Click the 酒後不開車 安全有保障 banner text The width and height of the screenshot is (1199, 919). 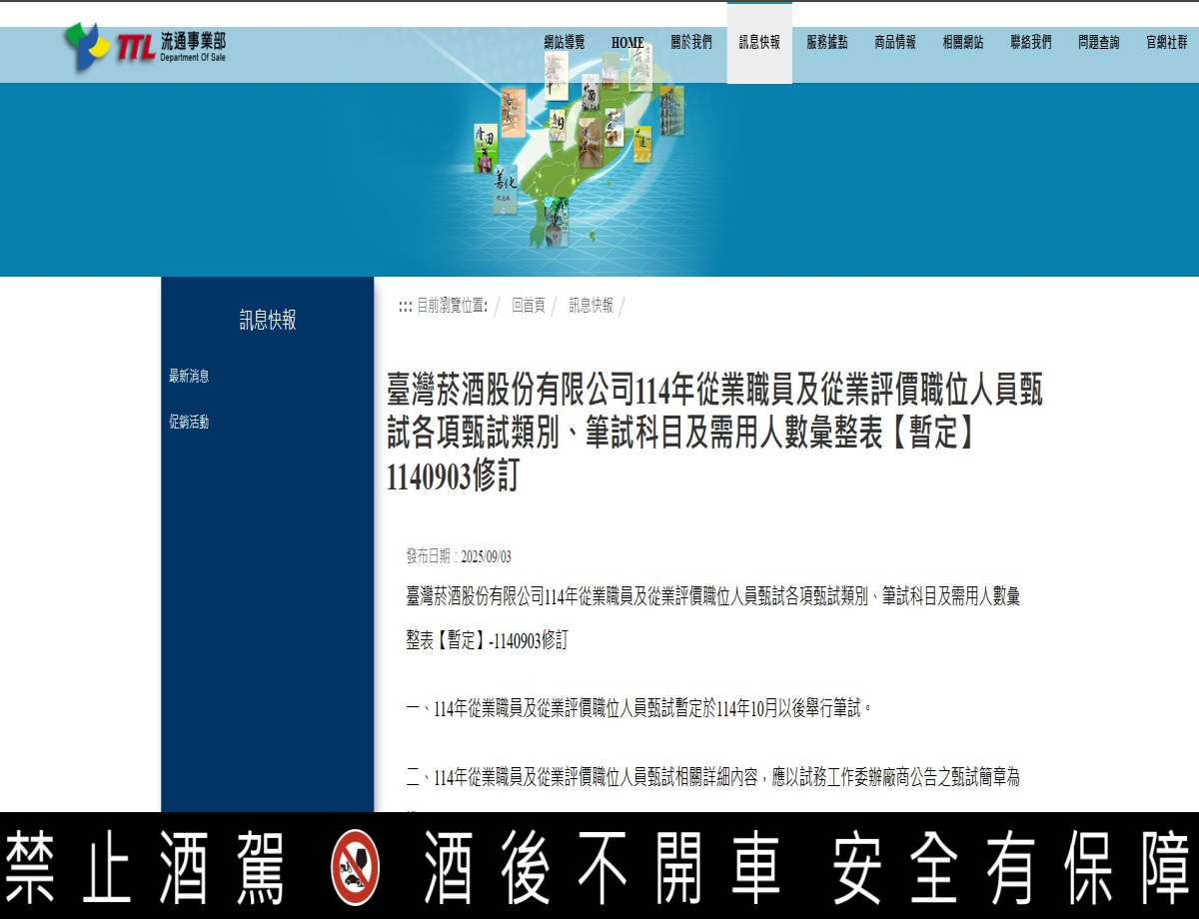(x=805, y=867)
